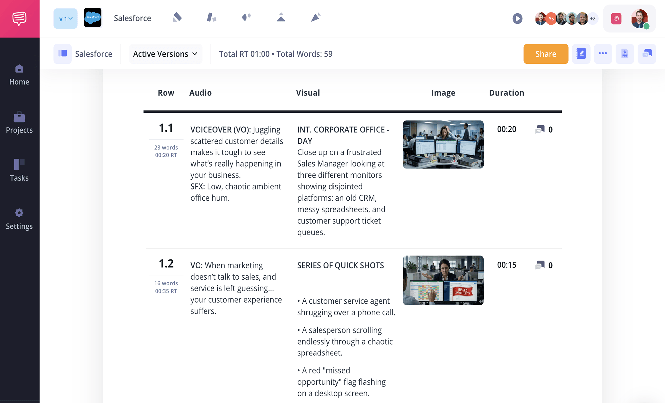This screenshot has width=665, height=403.
Task: Open Settings in sidebar
Action: 19,219
